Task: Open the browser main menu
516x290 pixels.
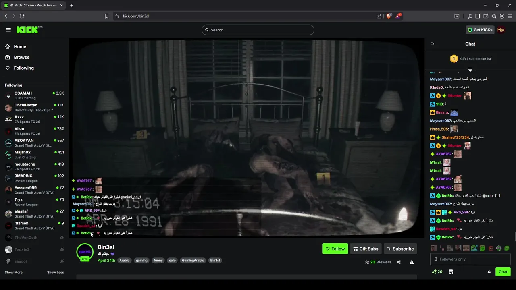Action: tap(510, 16)
